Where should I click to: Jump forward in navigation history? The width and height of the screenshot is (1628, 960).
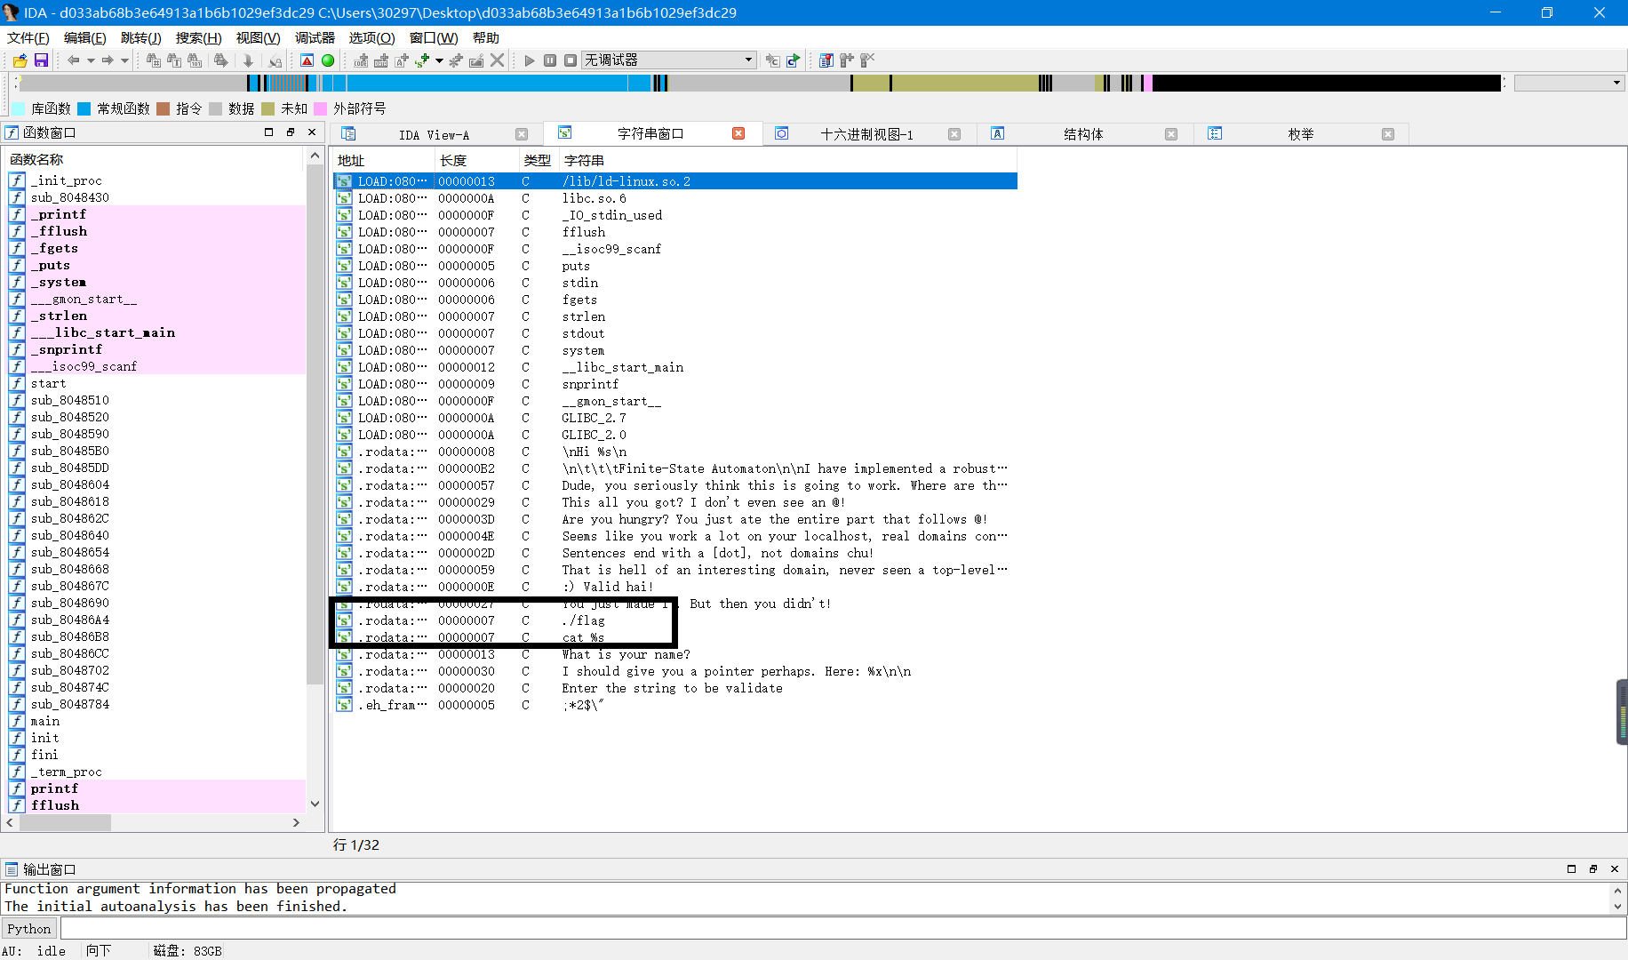coord(108,60)
